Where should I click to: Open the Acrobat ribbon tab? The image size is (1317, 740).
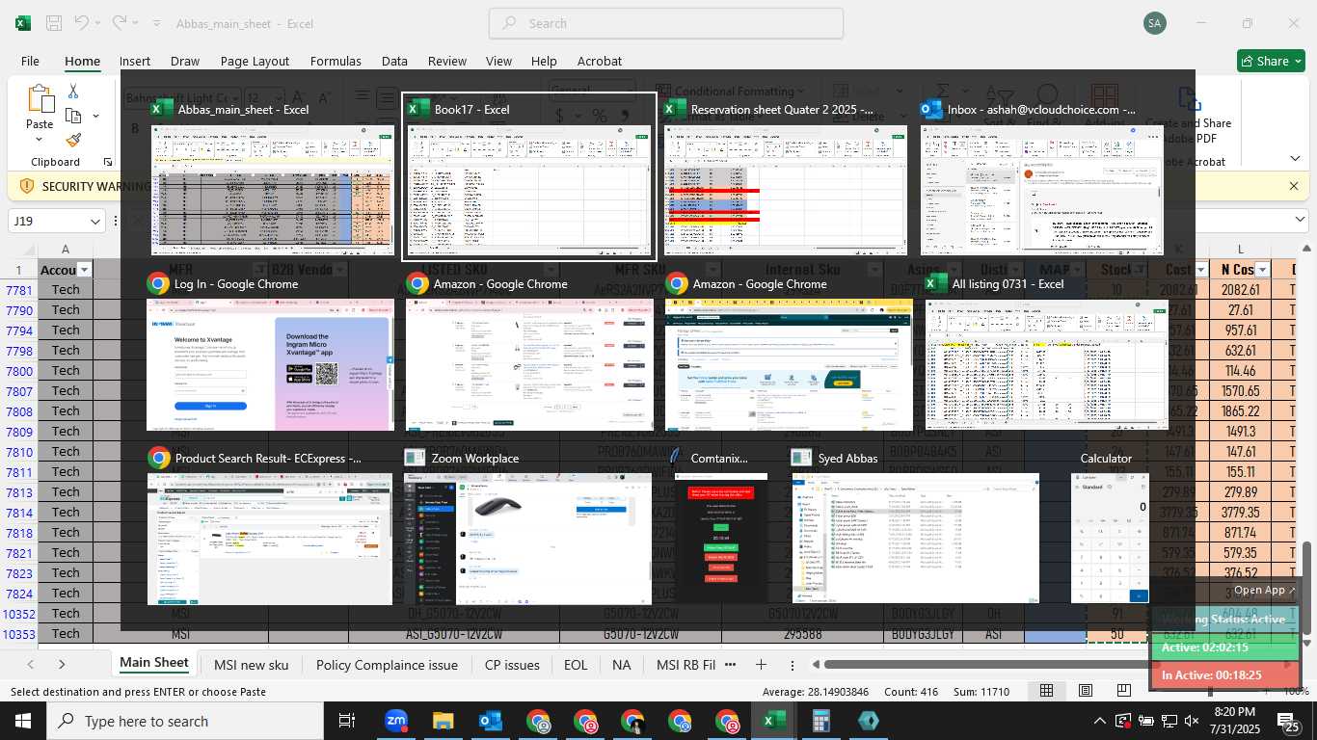pos(600,61)
